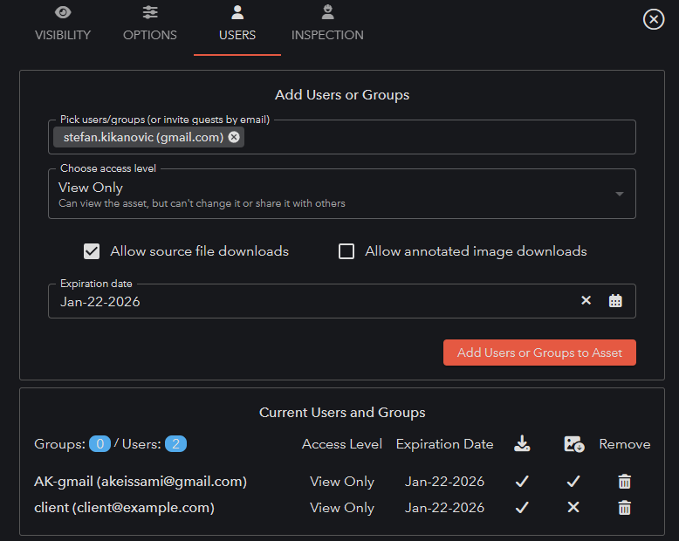Viewport: 679px width, 541px height.
Task: Enable Allow annotated image downloads
Action: click(346, 251)
